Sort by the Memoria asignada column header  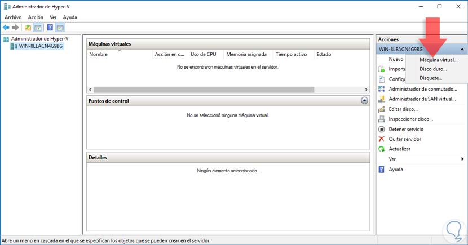tap(248, 54)
